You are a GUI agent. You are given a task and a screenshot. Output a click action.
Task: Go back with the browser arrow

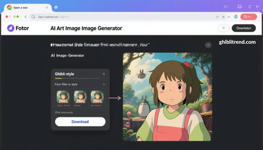coord(26,17)
